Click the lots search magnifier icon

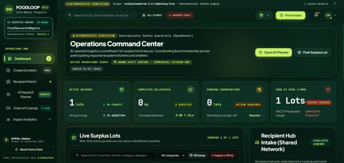(x=77, y=155)
